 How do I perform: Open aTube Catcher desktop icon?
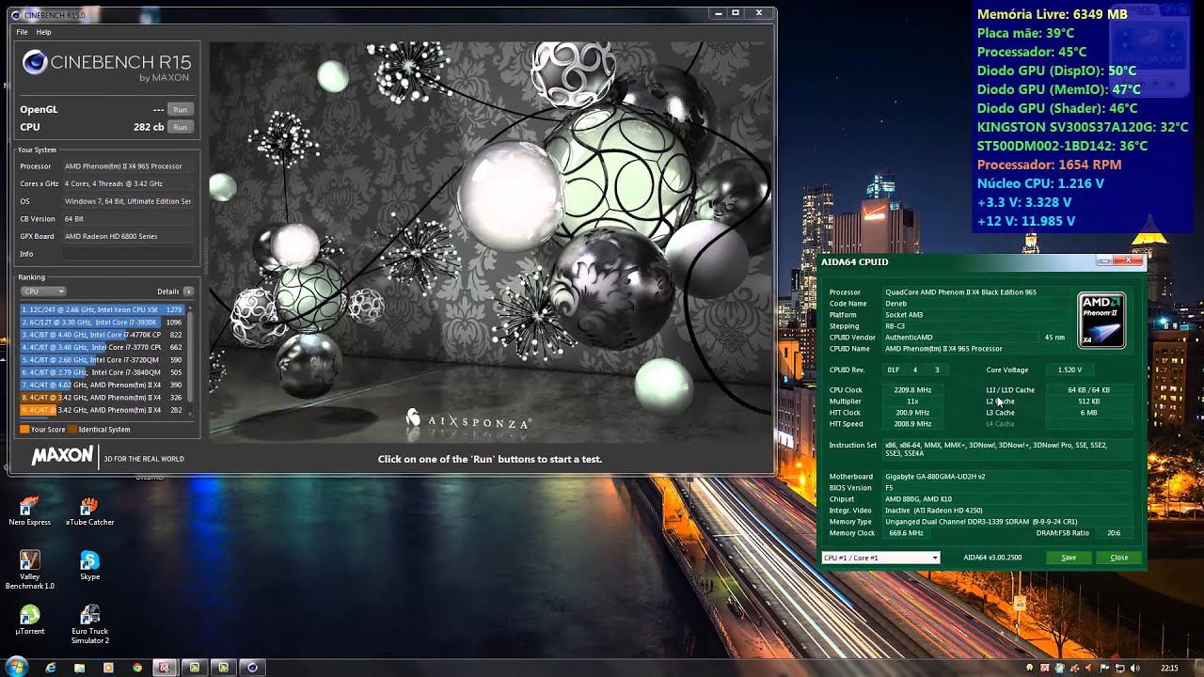[89, 512]
